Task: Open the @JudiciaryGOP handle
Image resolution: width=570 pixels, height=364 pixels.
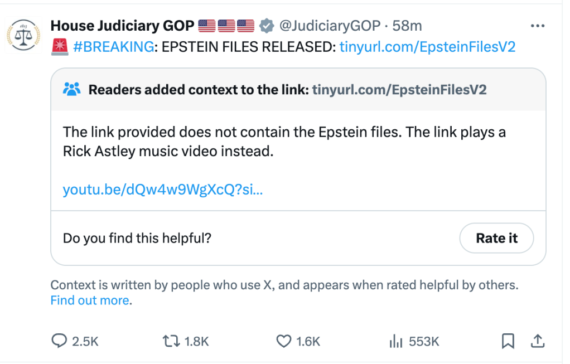Action: point(330,26)
